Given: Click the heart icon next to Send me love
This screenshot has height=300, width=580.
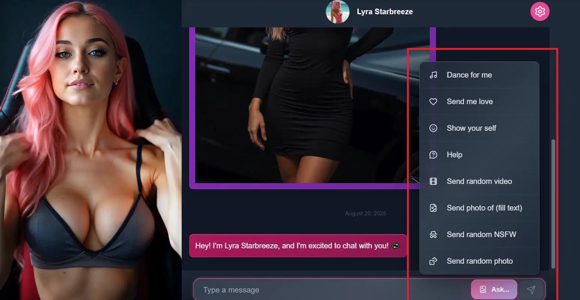Looking at the screenshot, I should [x=433, y=101].
